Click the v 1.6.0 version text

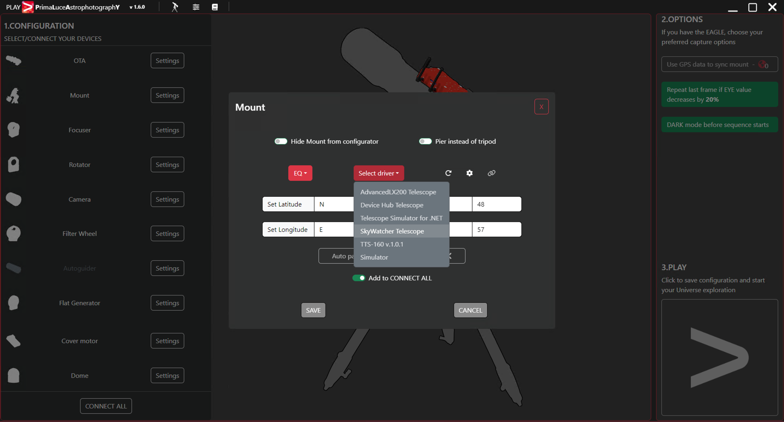click(x=137, y=7)
